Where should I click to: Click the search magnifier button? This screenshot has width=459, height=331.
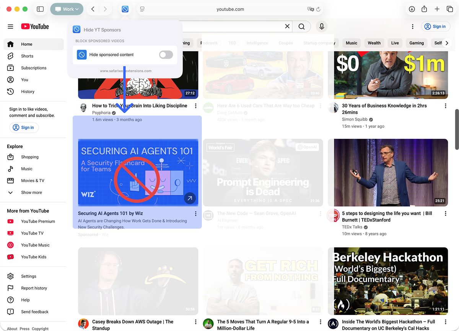[x=301, y=26]
